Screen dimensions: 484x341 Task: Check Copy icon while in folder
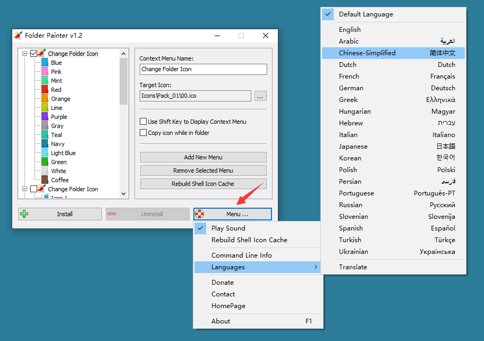click(x=142, y=132)
